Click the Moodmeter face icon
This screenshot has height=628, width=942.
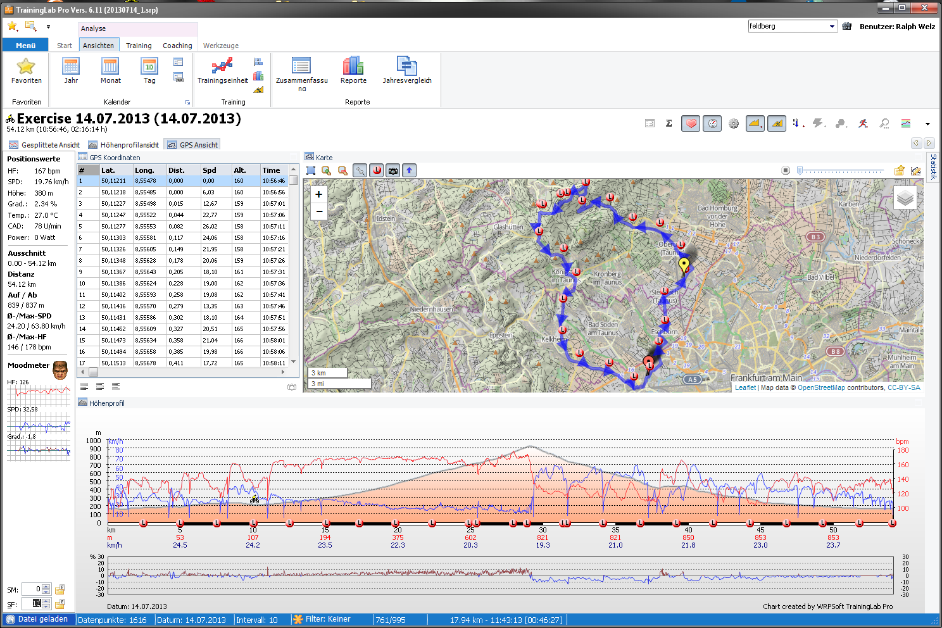pyautogui.click(x=60, y=370)
